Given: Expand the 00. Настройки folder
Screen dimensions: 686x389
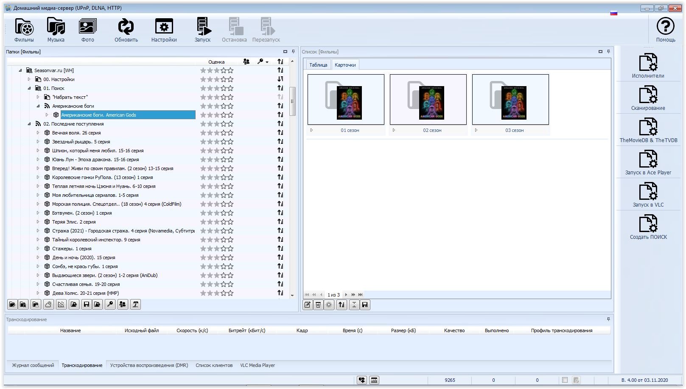Looking at the screenshot, I should pyautogui.click(x=29, y=79).
